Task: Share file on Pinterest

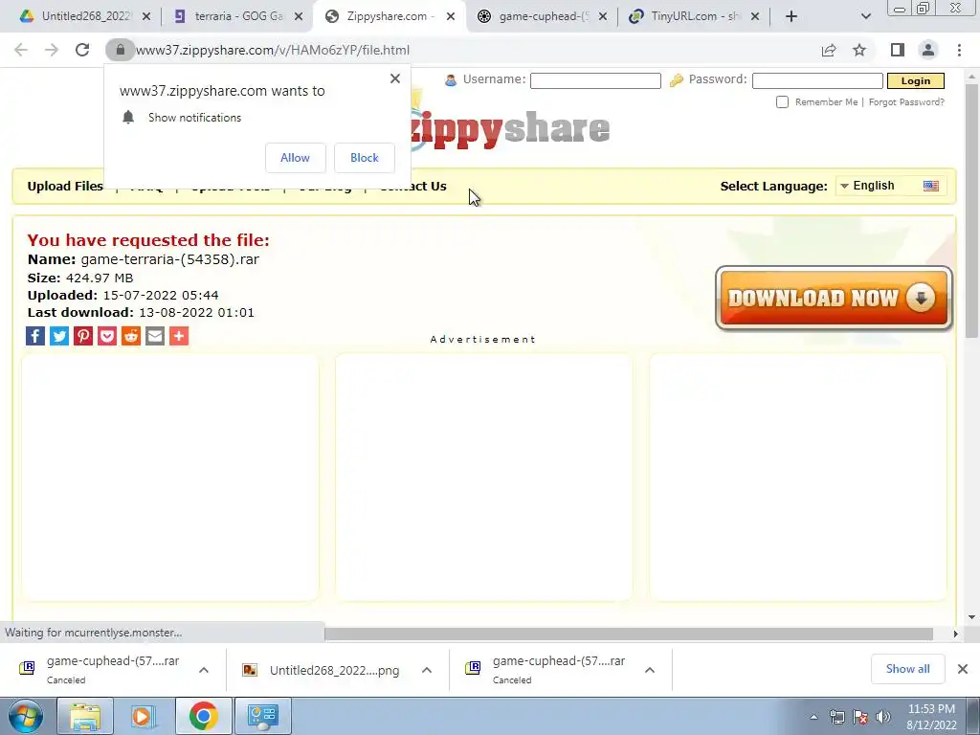Action: tap(83, 336)
